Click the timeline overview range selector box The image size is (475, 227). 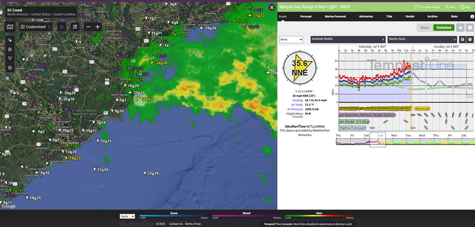click(377, 140)
